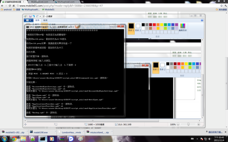This screenshot has width=228, height=142.
Task: Click the Paint vertical scrollbar up arrow
Action: pyautogui.click(x=202, y=40)
